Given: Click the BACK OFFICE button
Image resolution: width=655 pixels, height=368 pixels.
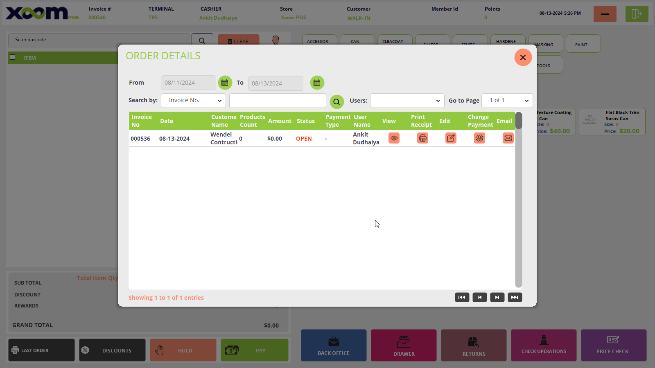Looking at the screenshot, I should coord(334,346).
